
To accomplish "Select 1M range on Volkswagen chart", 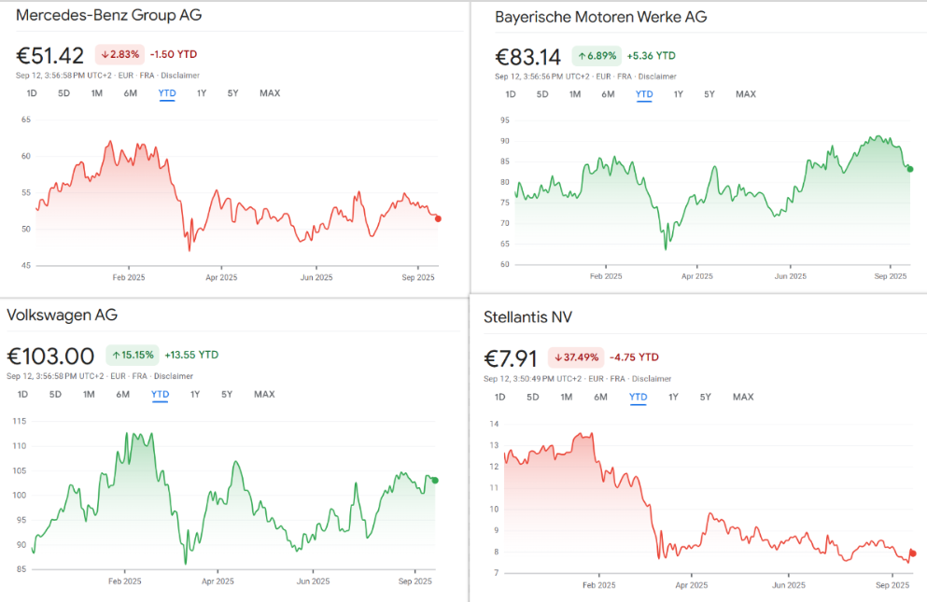I will pyautogui.click(x=89, y=395).
